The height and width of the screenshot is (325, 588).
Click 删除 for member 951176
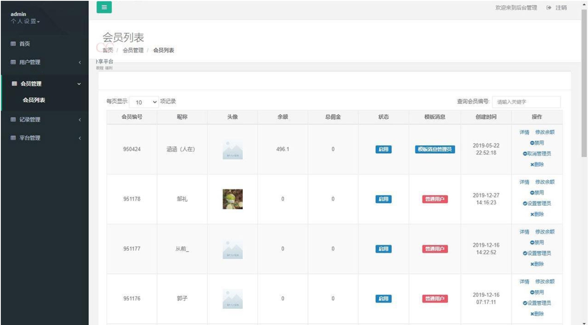click(537, 314)
